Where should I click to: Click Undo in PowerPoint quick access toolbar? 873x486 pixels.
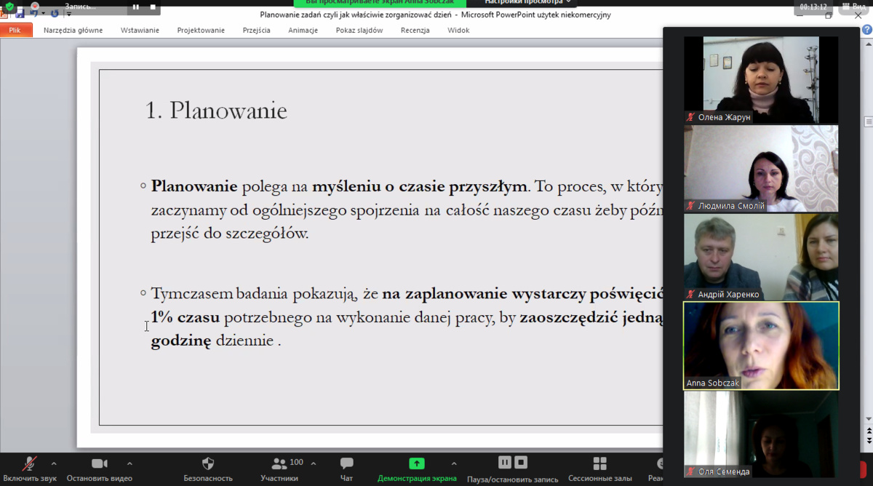pyautogui.click(x=33, y=13)
